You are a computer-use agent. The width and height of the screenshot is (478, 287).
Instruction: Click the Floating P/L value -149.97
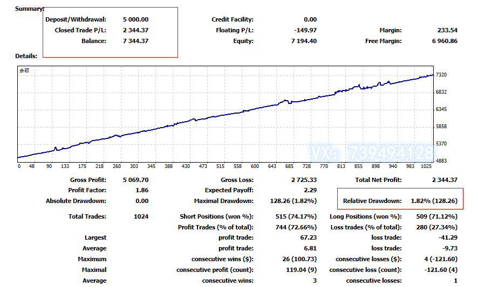(306, 30)
